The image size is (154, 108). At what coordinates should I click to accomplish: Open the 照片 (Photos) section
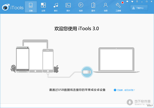pos(68,7)
